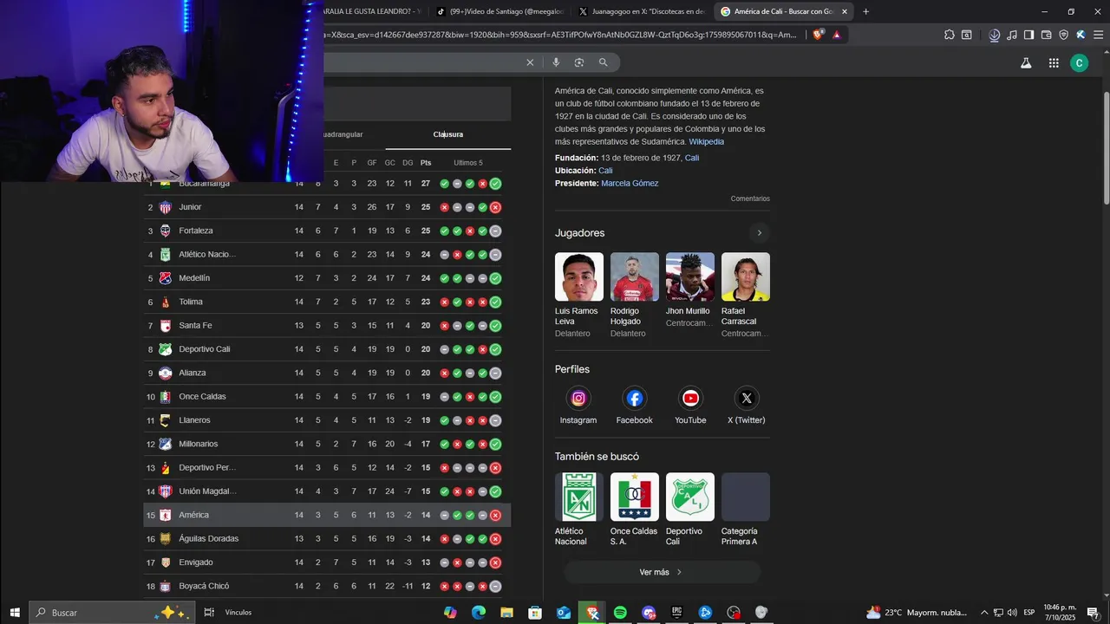Screen dimensions: 1110x624
Task: Select the Tolima row in the standings
Action: click(327, 302)
